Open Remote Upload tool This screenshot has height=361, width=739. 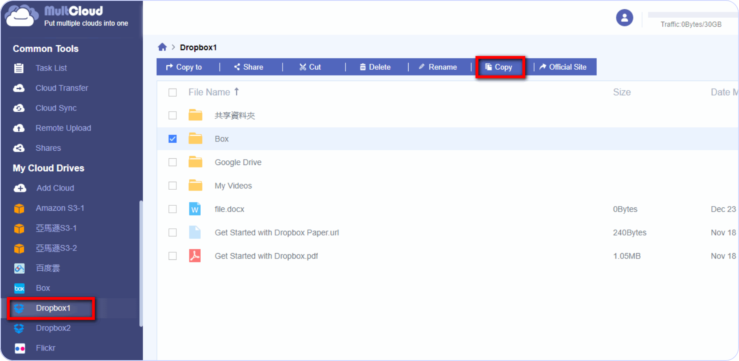click(63, 128)
